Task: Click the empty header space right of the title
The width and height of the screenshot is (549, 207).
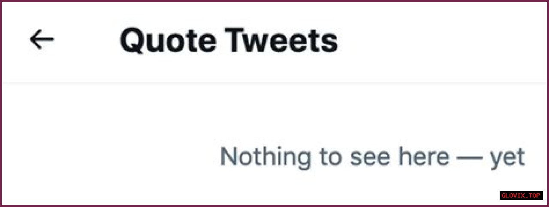Action: [442, 41]
